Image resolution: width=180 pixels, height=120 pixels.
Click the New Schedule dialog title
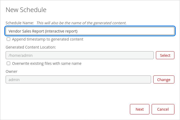(26, 10)
